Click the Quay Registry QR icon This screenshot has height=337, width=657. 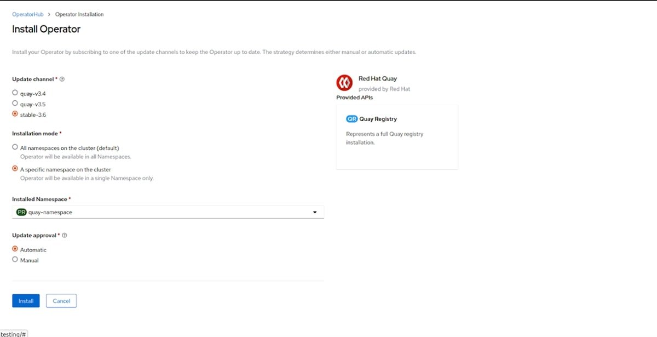351,118
